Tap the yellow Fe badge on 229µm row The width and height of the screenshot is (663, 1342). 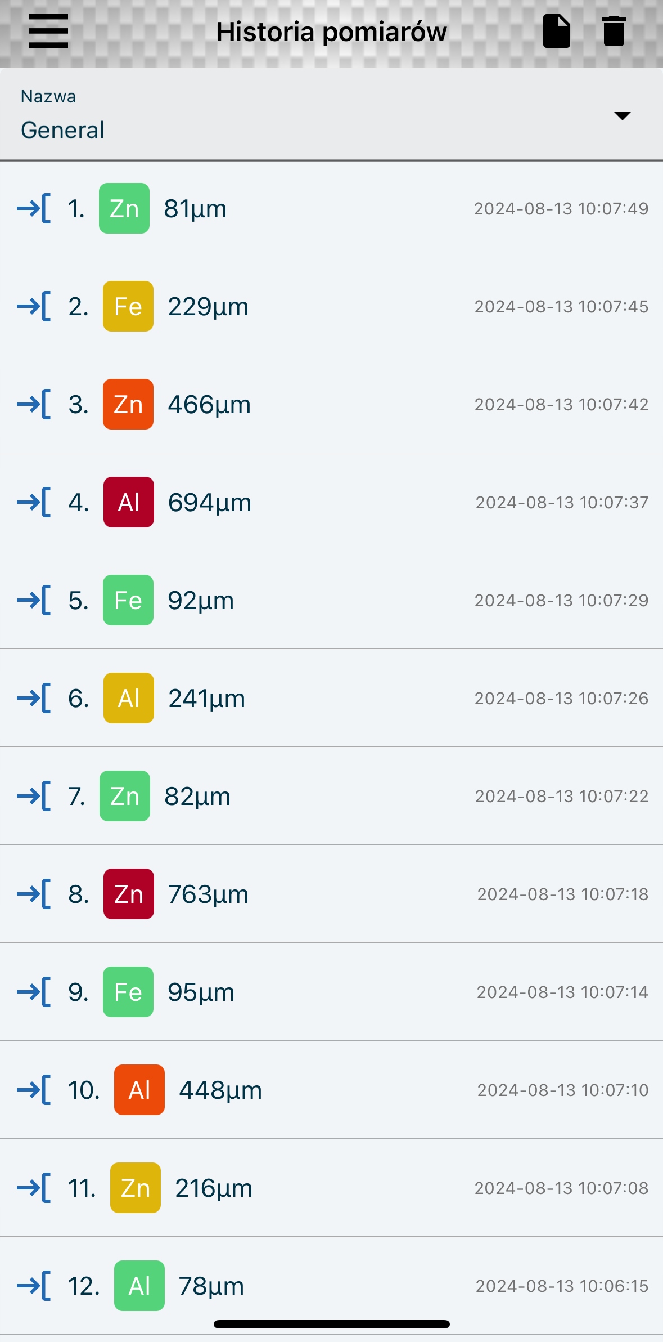[128, 306]
